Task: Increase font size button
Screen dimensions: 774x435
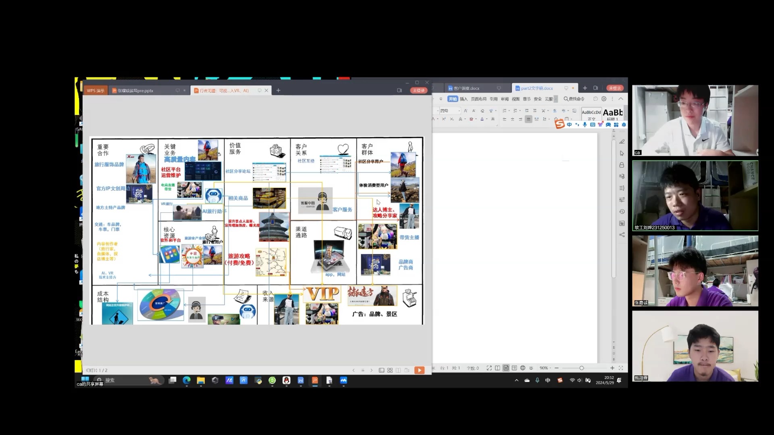Action: [x=466, y=111]
